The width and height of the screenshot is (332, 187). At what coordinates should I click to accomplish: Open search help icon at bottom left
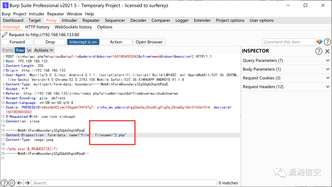point(4,183)
